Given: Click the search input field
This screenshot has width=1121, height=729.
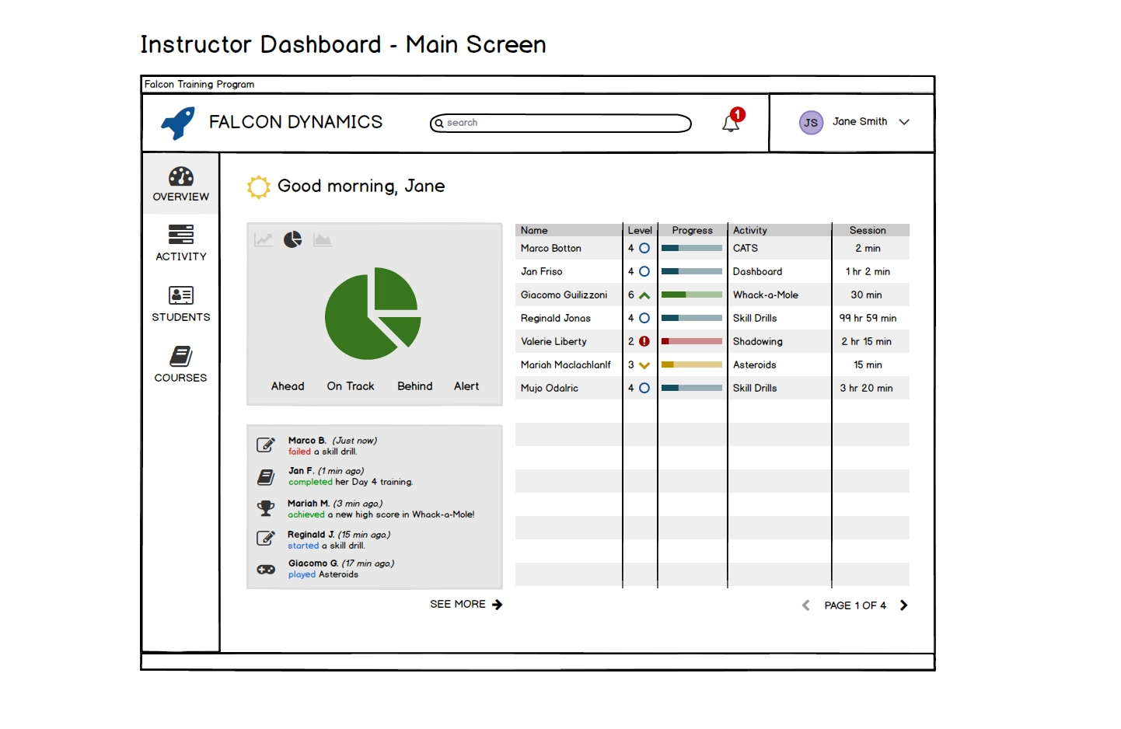Looking at the screenshot, I should 560,123.
